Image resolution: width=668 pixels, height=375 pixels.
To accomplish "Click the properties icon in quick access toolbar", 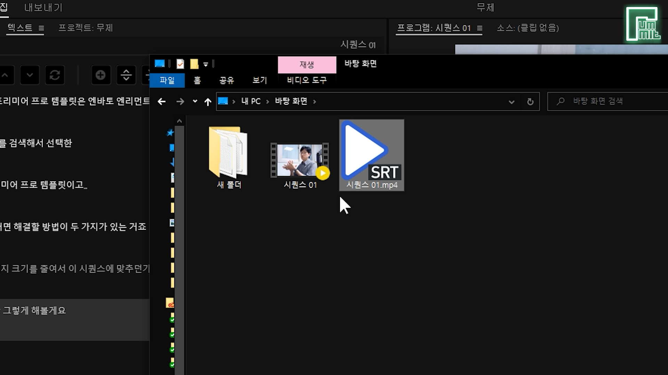I will (x=180, y=64).
